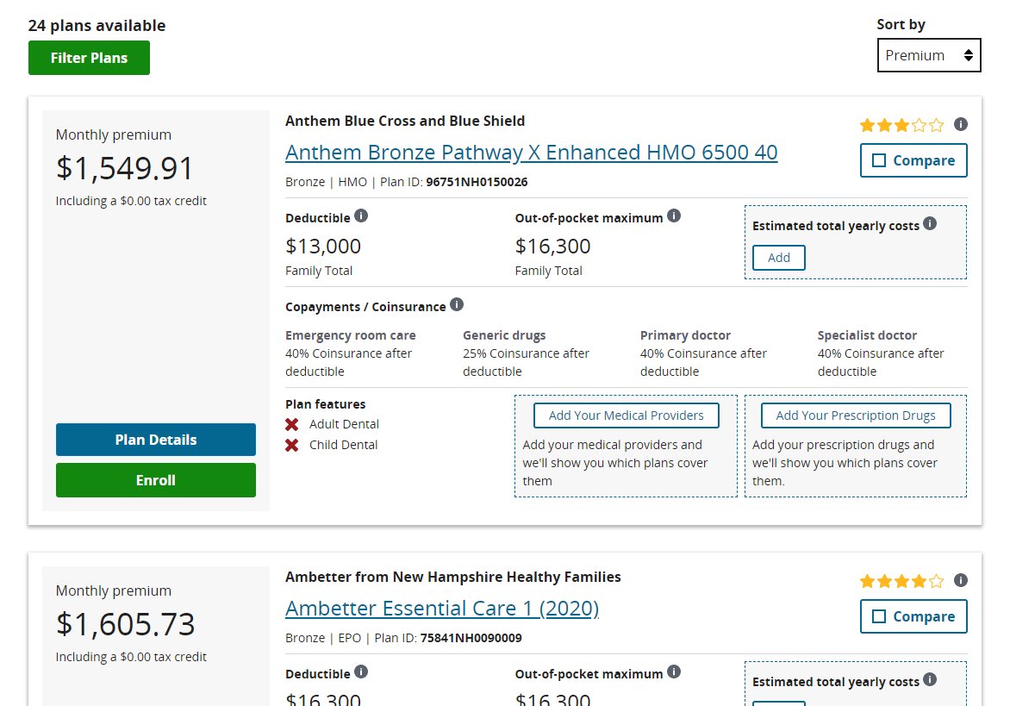Click the four-star rating of Ambetter plan
1010x706 pixels.
click(x=901, y=581)
